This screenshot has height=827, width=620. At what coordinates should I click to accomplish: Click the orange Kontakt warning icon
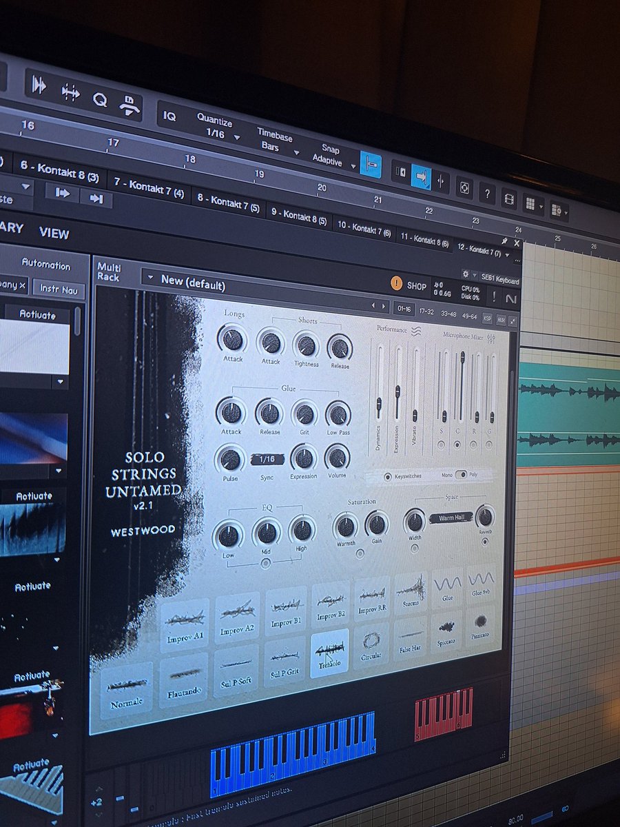coord(396,283)
